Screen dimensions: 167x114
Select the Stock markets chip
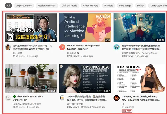(91, 6)
